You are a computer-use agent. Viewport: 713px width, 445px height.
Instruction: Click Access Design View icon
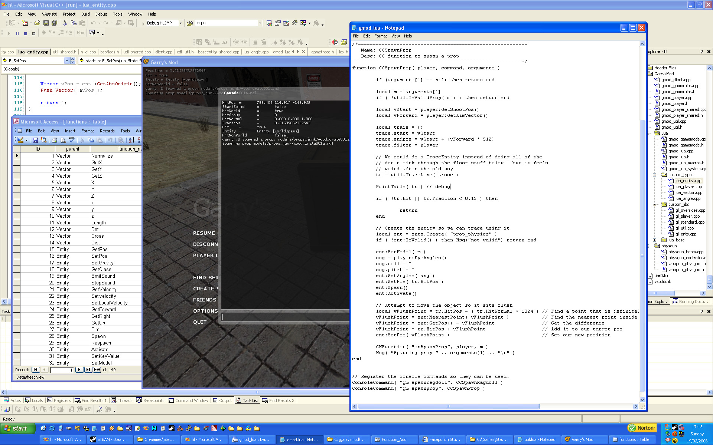tap(21, 140)
